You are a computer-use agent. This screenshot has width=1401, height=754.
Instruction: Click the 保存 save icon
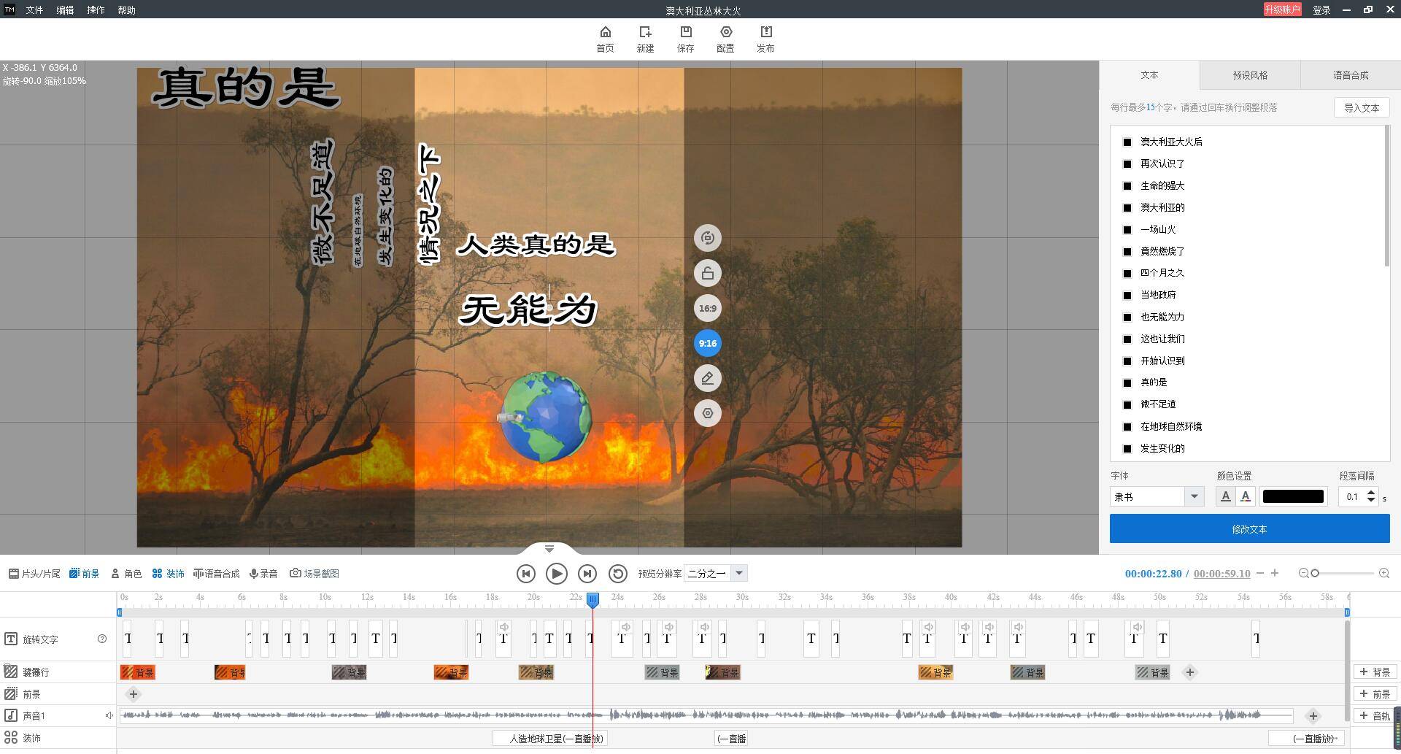pos(685,39)
